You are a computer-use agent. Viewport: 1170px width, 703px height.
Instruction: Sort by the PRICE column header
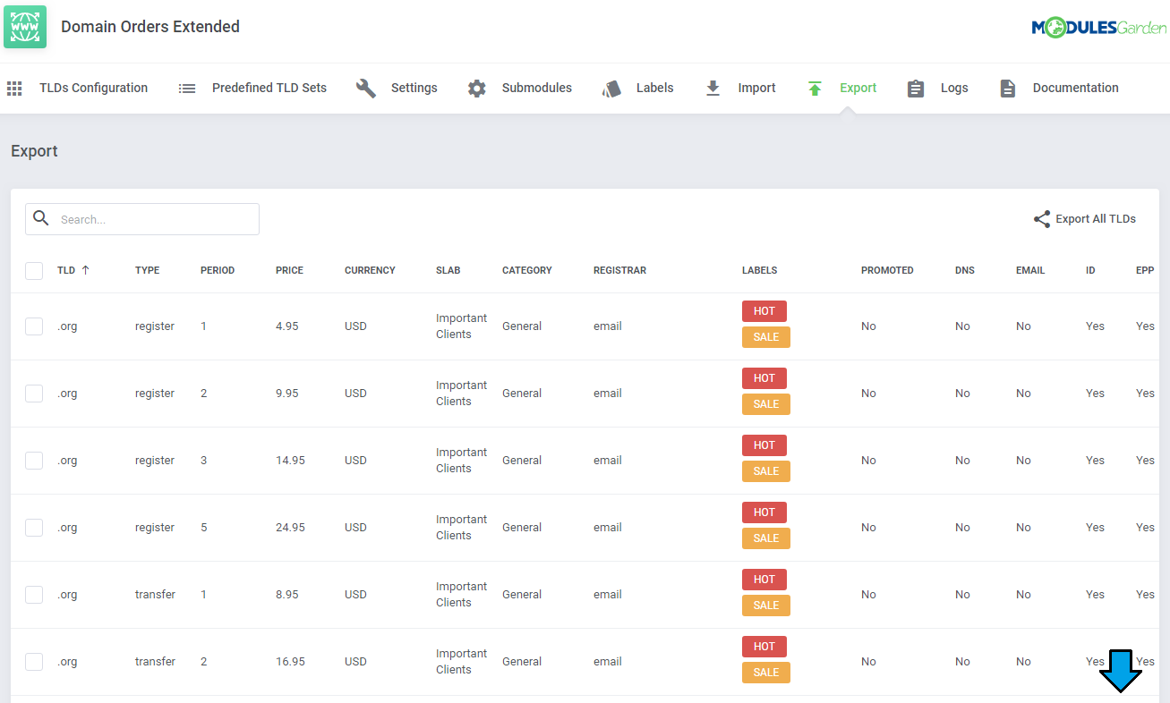point(289,270)
